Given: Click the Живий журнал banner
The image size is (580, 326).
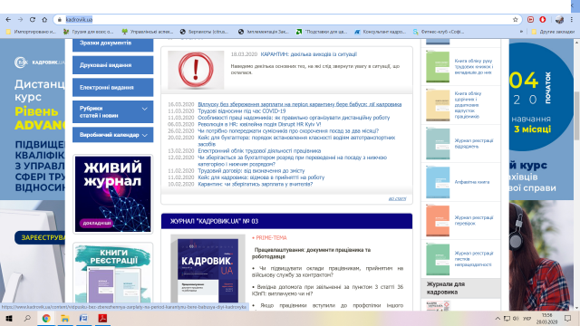Looking at the screenshot, I should click(112, 194).
